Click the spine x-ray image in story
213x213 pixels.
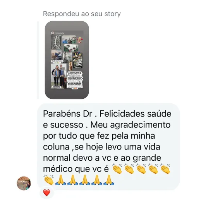pyautogui.click(x=56, y=42)
